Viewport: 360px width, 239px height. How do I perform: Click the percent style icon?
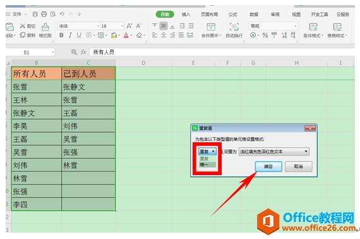[265, 35]
